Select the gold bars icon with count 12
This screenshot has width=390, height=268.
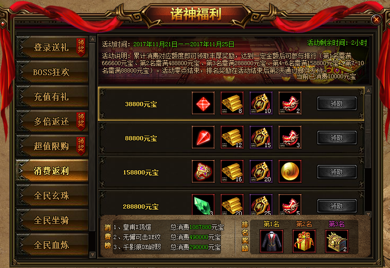point(232,137)
